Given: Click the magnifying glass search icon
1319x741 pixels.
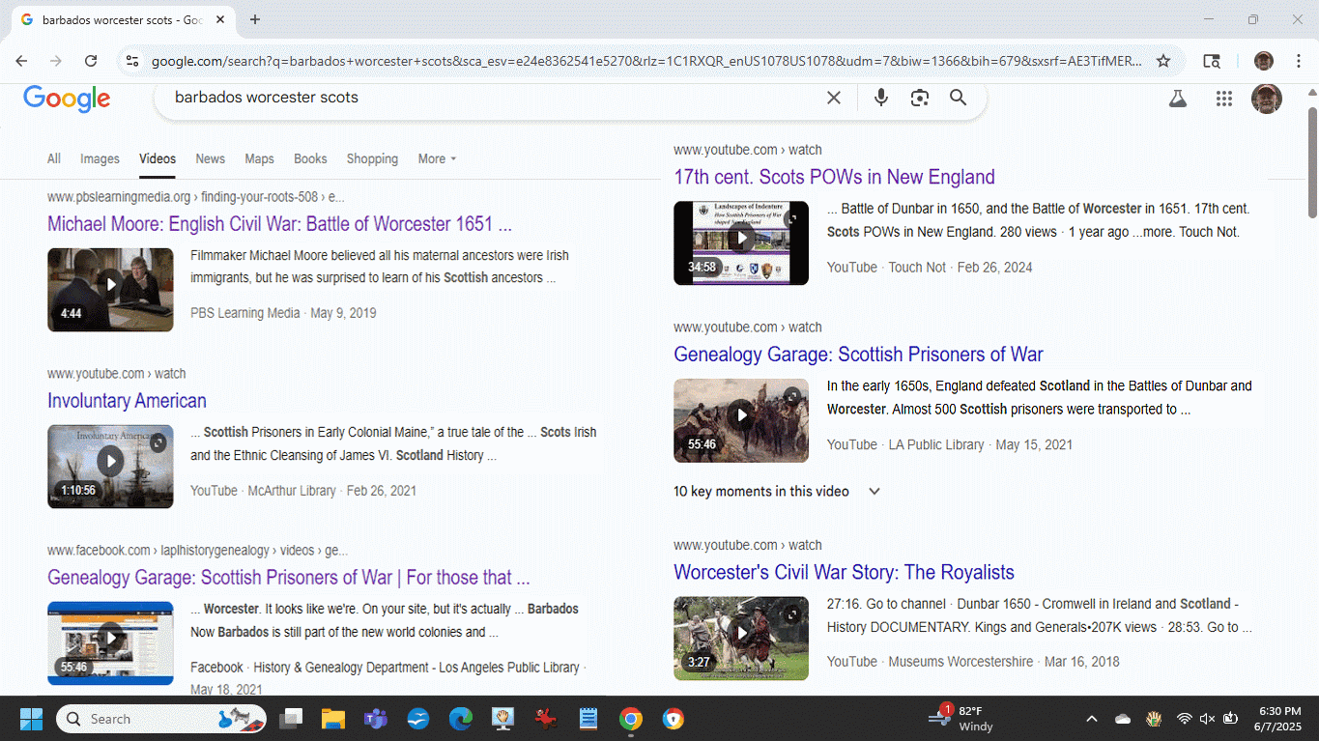Looking at the screenshot, I should 958,98.
